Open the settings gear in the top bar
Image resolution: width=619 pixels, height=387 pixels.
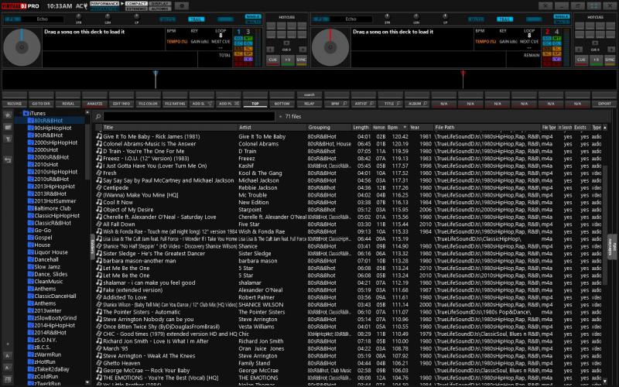(x=182, y=6)
